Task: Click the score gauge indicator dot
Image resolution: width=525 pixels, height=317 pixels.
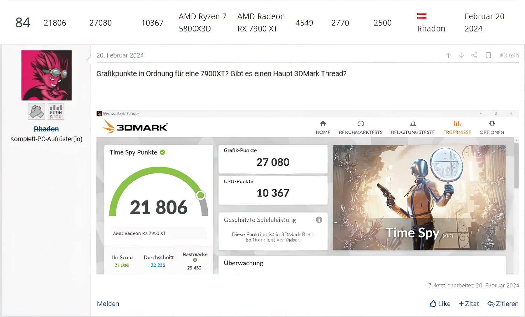Action: (x=201, y=195)
